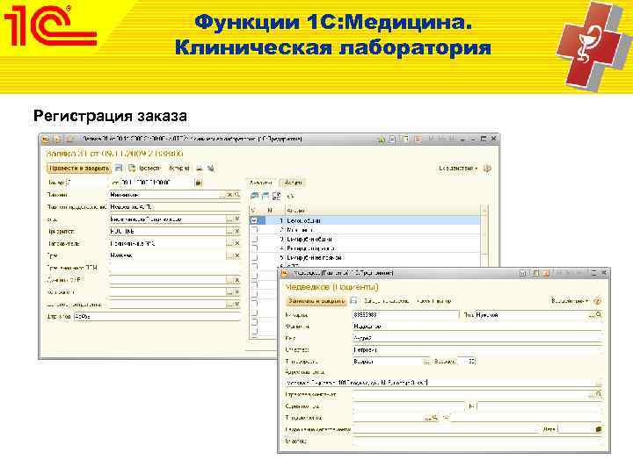This screenshot has height=474, width=633.
Task: Check the checkbox for row 3 'Билирубин общий'
Action: pyautogui.click(x=254, y=240)
